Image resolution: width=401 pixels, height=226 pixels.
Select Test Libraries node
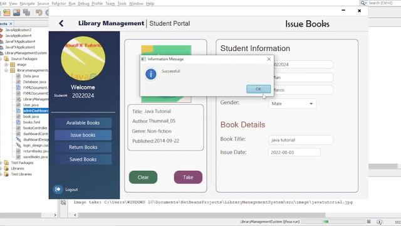tap(21, 175)
